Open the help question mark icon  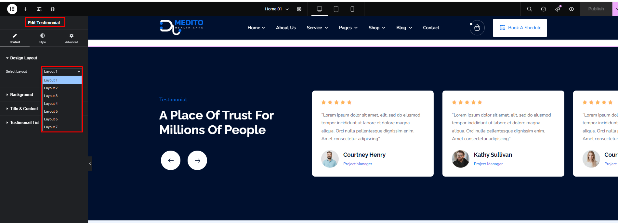[543, 9]
